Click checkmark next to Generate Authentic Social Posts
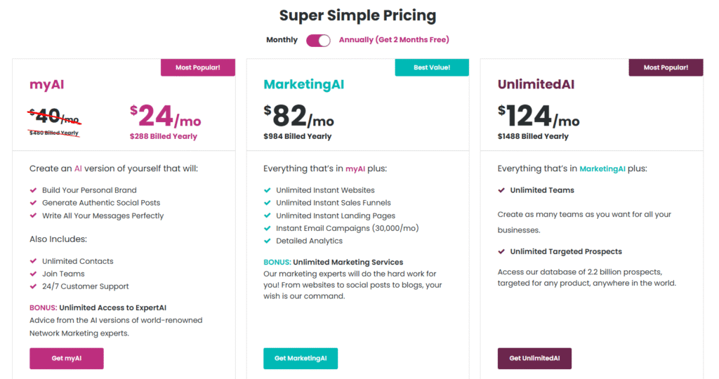This screenshot has width=719, height=379. click(x=33, y=203)
